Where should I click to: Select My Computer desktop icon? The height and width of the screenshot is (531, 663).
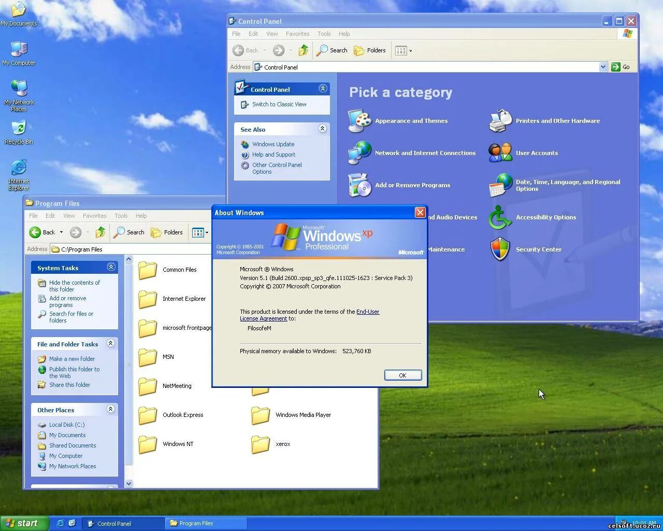point(19,53)
